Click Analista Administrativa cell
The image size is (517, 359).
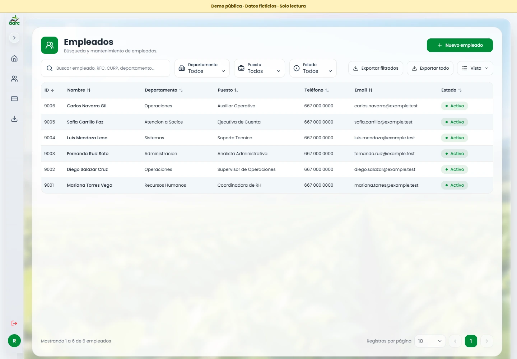click(x=242, y=154)
